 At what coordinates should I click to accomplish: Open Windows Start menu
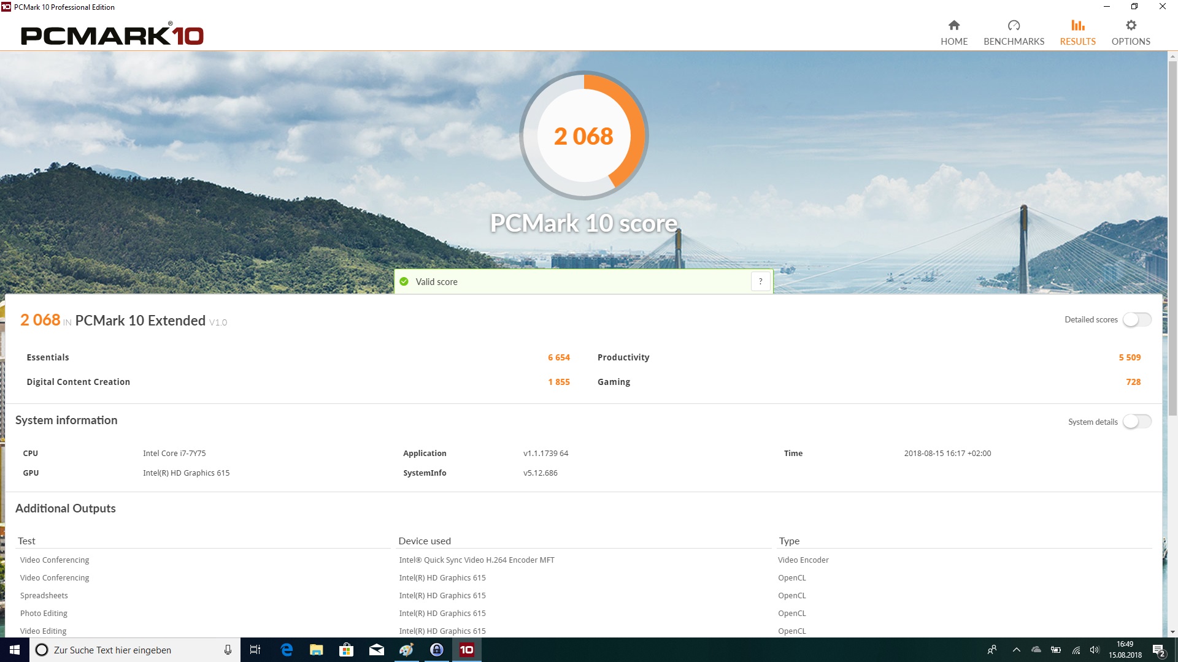tap(15, 650)
